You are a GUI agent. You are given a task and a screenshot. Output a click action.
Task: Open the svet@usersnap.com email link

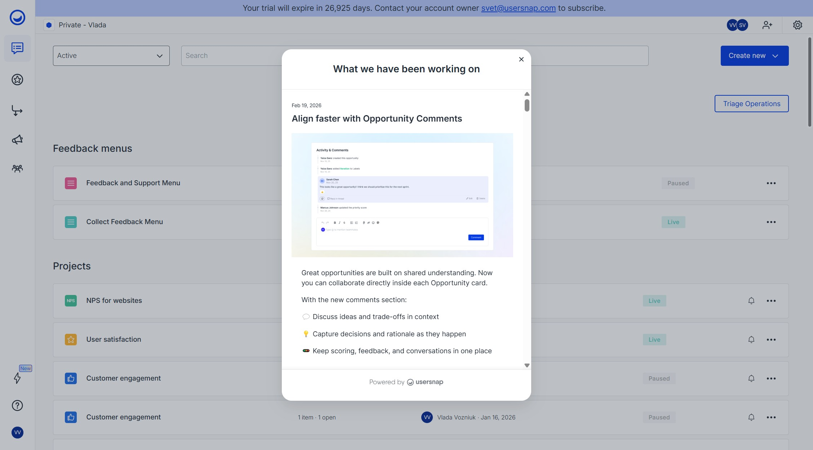[x=518, y=8]
